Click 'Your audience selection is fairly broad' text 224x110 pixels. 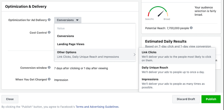click(x=205, y=11)
